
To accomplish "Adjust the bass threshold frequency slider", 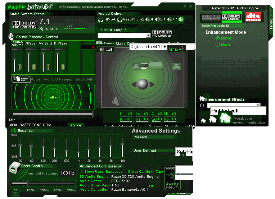I will pyautogui.click(x=43, y=183).
